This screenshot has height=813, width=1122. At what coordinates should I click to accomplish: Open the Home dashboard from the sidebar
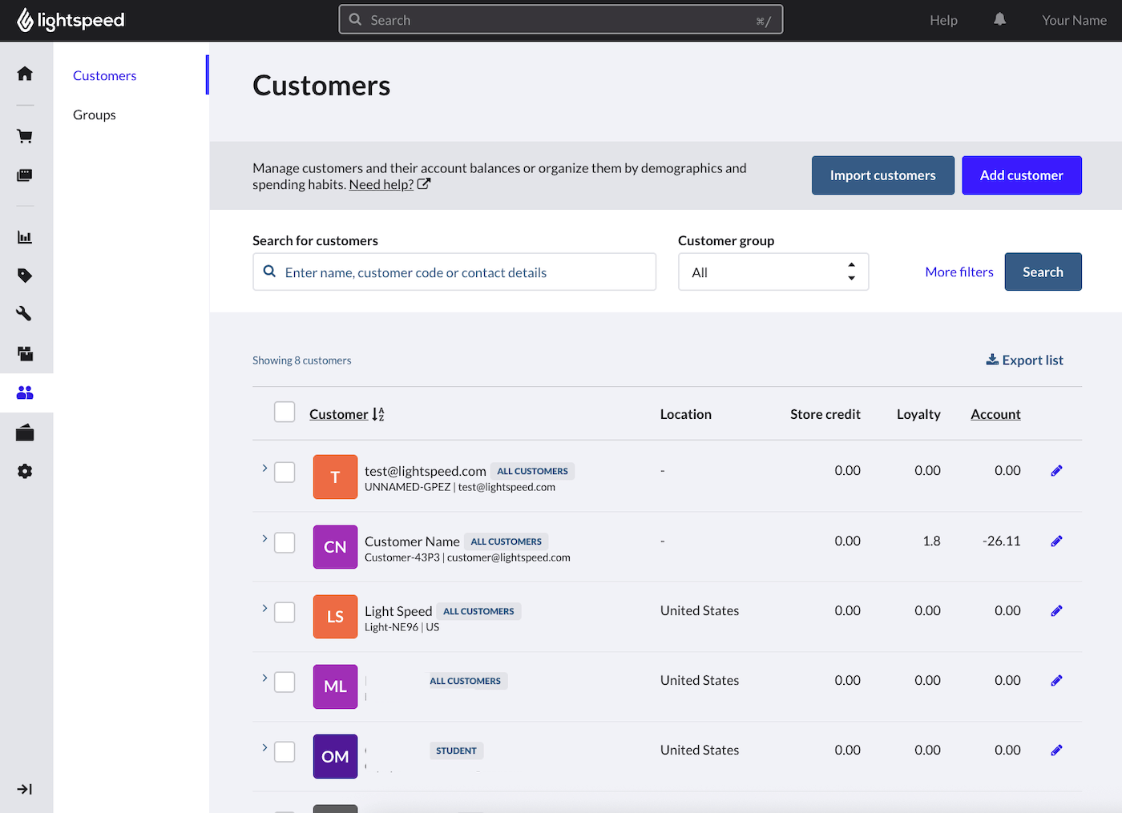pyautogui.click(x=25, y=73)
